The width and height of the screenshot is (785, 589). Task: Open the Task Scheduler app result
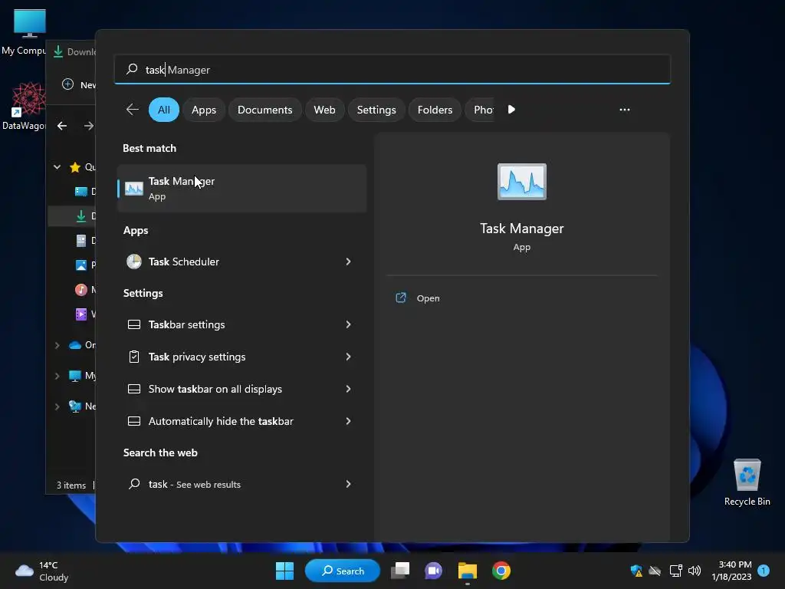point(241,262)
